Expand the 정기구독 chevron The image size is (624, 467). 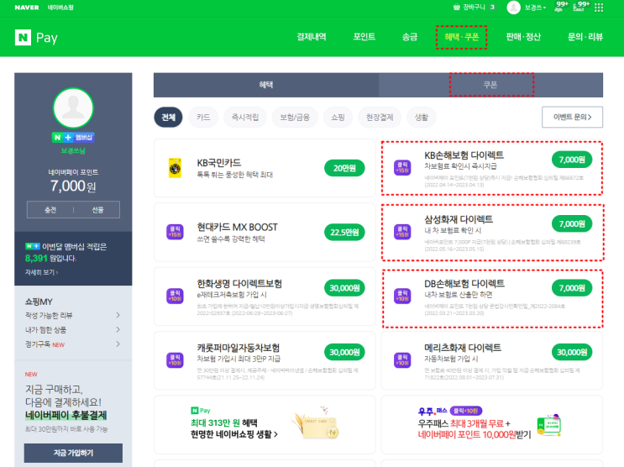(118, 344)
